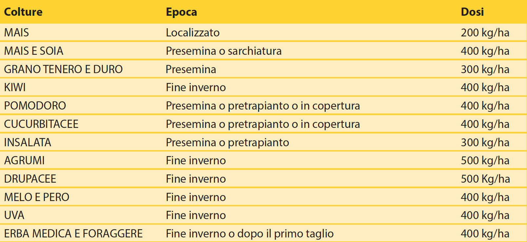Select the KIWI crop cell
Screen dimensions: 527x242
15,88
